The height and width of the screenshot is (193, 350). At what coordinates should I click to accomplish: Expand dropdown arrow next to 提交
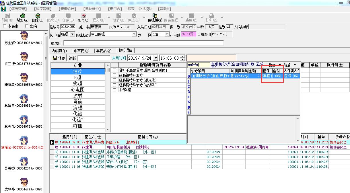(x=108, y=17)
